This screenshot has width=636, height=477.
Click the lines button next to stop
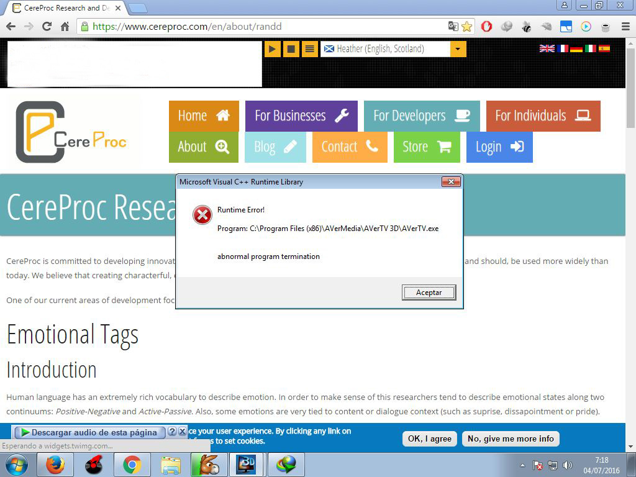pos(309,49)
